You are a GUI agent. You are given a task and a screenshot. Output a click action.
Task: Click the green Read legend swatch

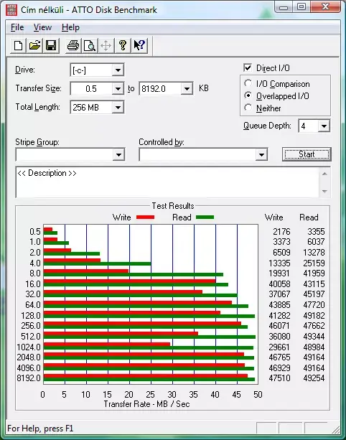tap(205, 217)
